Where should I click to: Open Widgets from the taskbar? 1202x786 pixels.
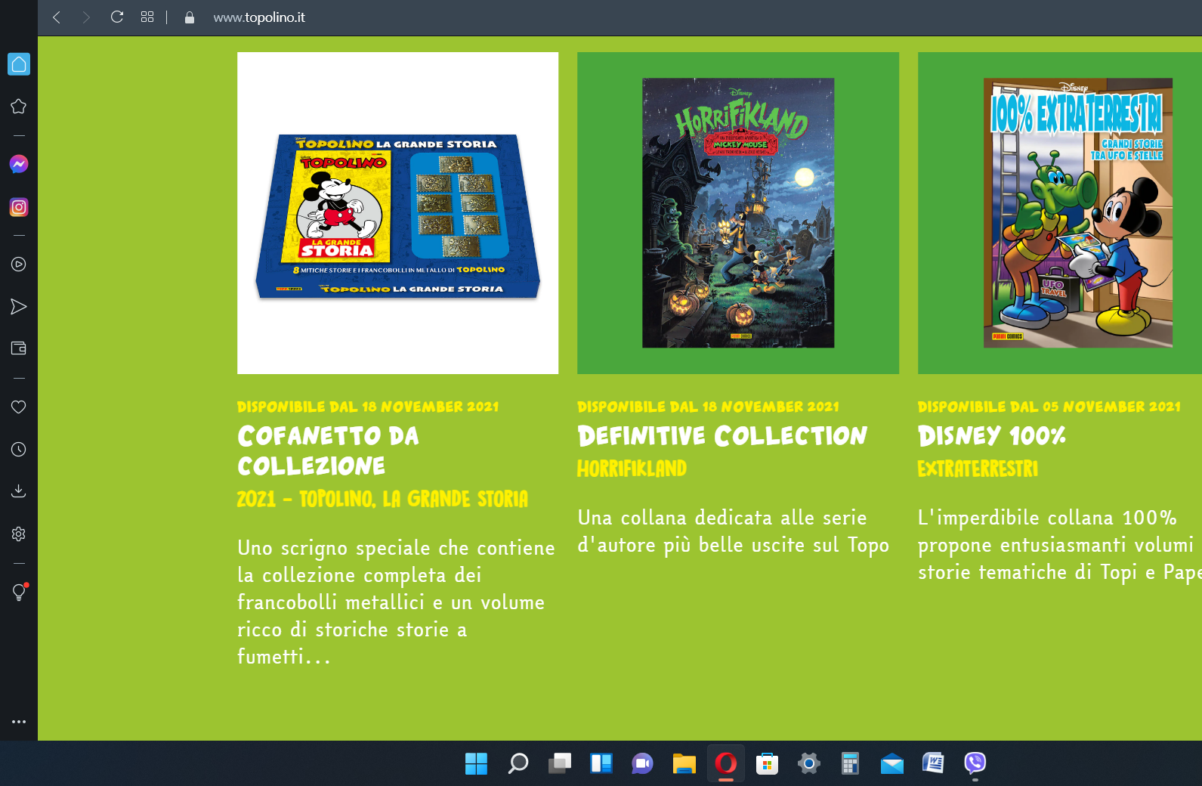coord(601,763)
